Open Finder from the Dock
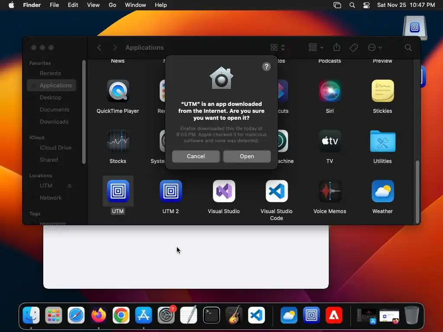 tap(31, 315)
